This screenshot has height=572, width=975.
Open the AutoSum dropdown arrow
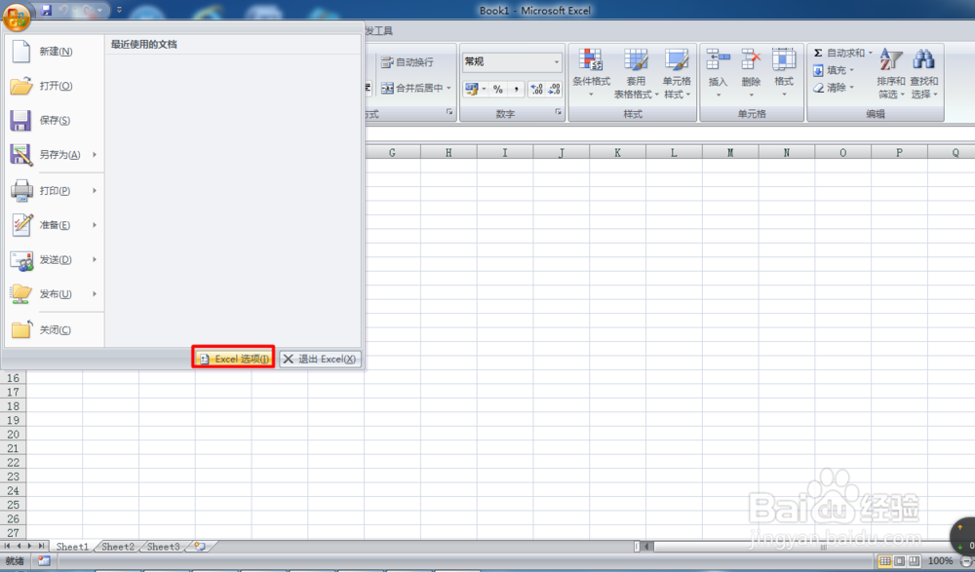pyautogui.click(x=871, y=53)
